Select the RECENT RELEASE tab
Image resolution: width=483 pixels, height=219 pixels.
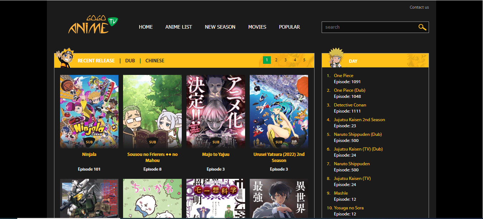coord(96,61)
